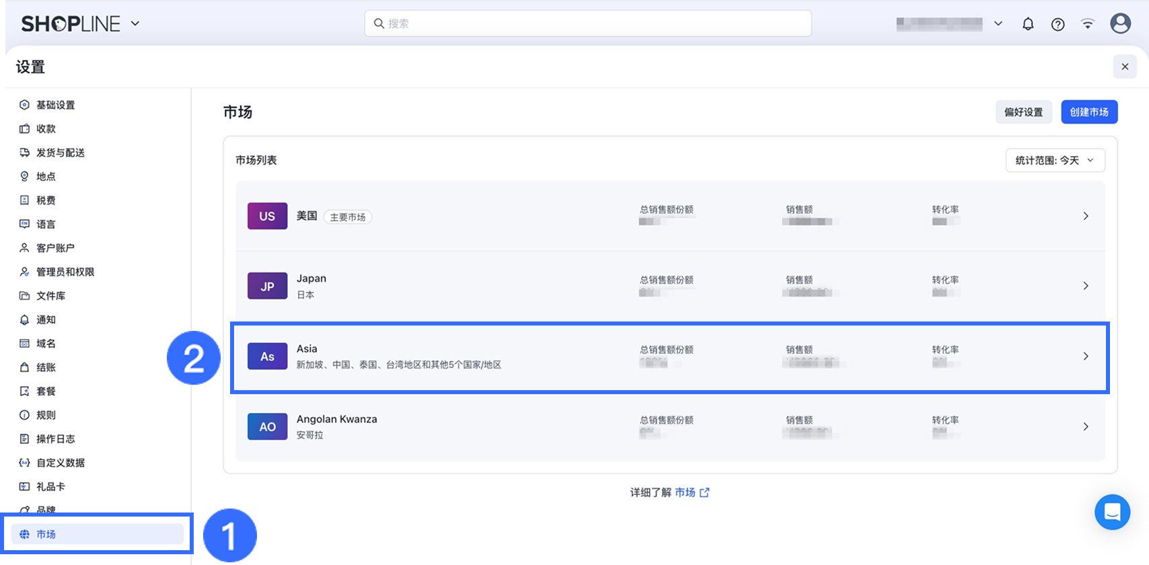The height and width of the screenshot is (565, 1149).
Task: Go to 礼品卡 settings section
Action: tap(50, 486)
